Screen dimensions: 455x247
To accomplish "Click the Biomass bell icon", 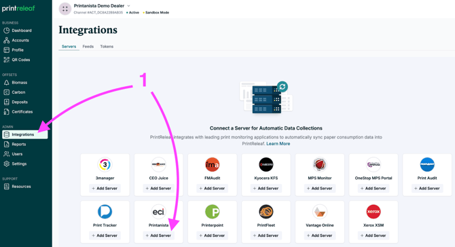I will click(6, 83).
